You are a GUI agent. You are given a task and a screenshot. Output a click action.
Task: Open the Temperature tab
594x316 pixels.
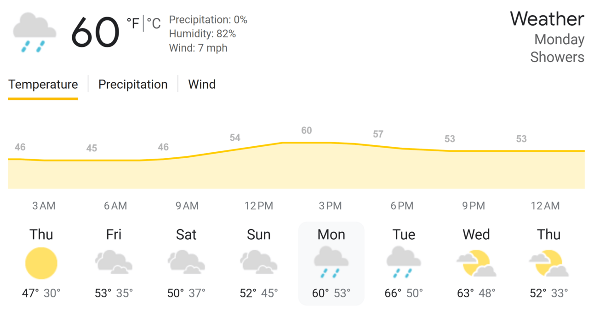coord(43,85)
